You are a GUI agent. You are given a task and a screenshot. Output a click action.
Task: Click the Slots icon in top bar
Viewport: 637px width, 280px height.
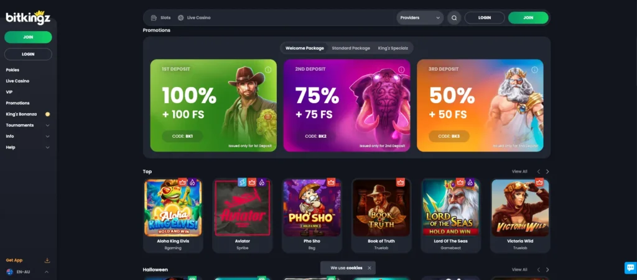(154, 18)
